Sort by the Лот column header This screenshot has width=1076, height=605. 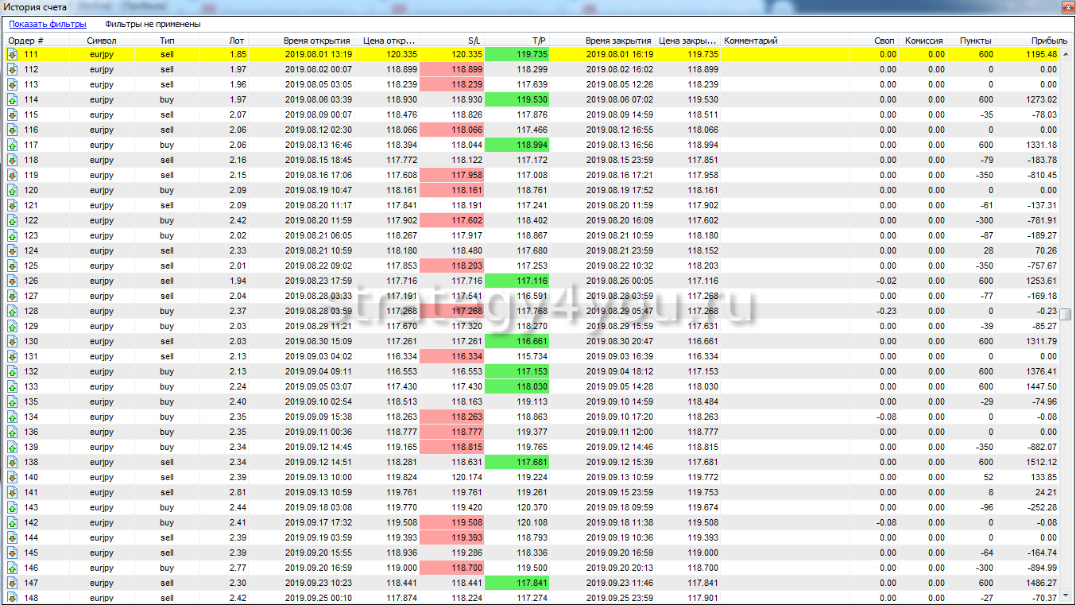[x=236, y=41]
